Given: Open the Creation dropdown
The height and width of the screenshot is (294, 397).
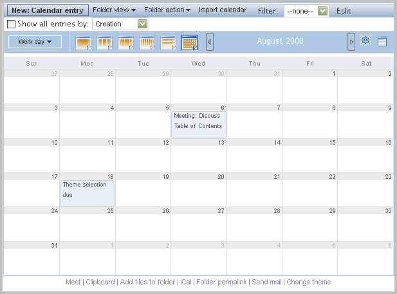Looking at the screenshot, I should click(x=120, y=24).
